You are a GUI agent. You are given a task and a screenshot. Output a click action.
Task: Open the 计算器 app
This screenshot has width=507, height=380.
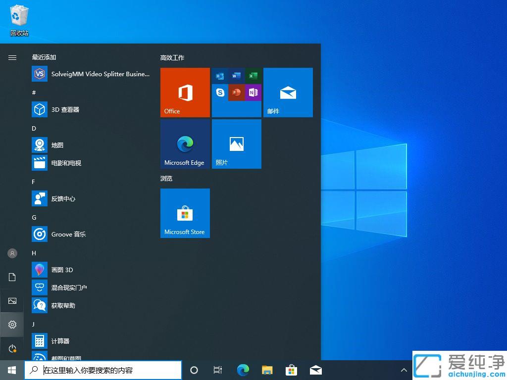[x=60, y=341]
